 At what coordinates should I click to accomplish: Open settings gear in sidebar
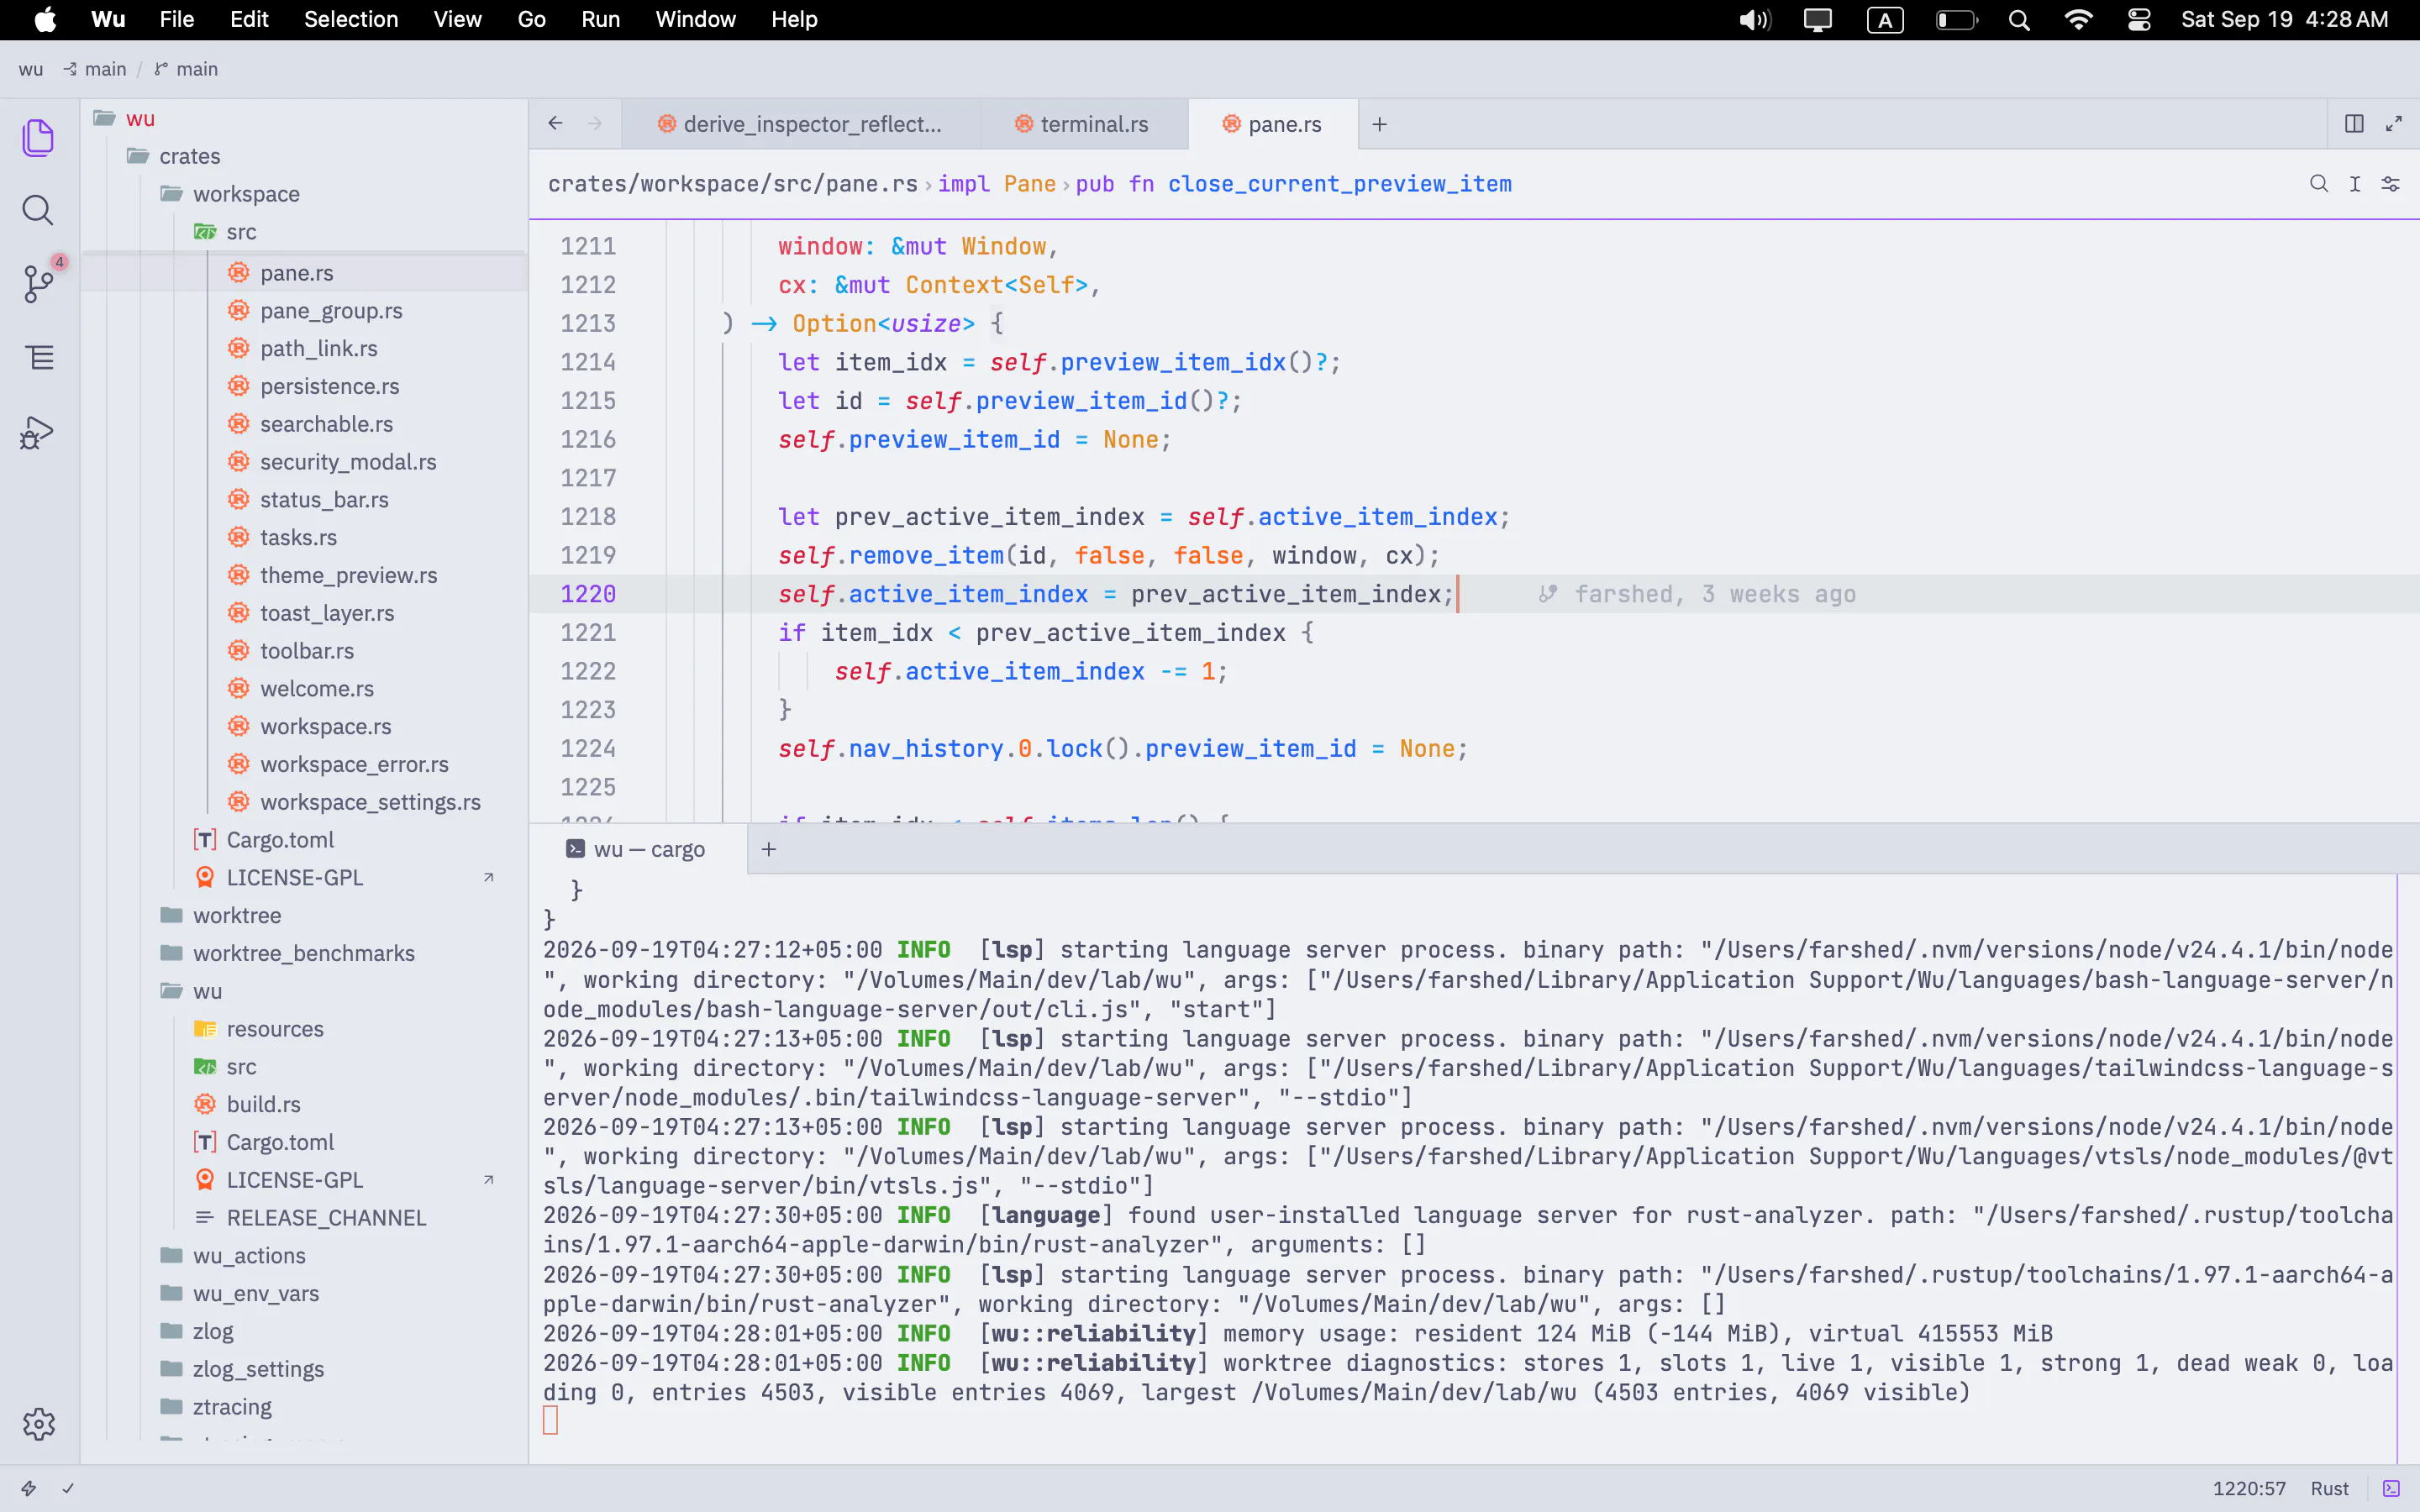[38, 1423]
